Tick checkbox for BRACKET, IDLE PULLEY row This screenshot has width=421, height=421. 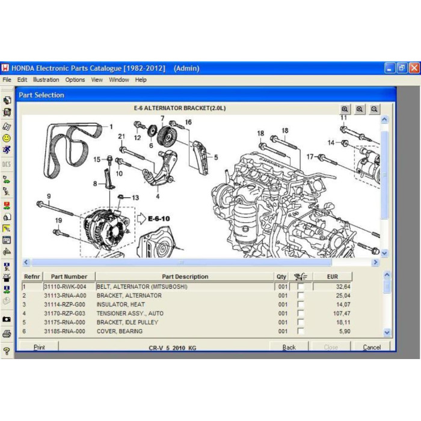301,322
